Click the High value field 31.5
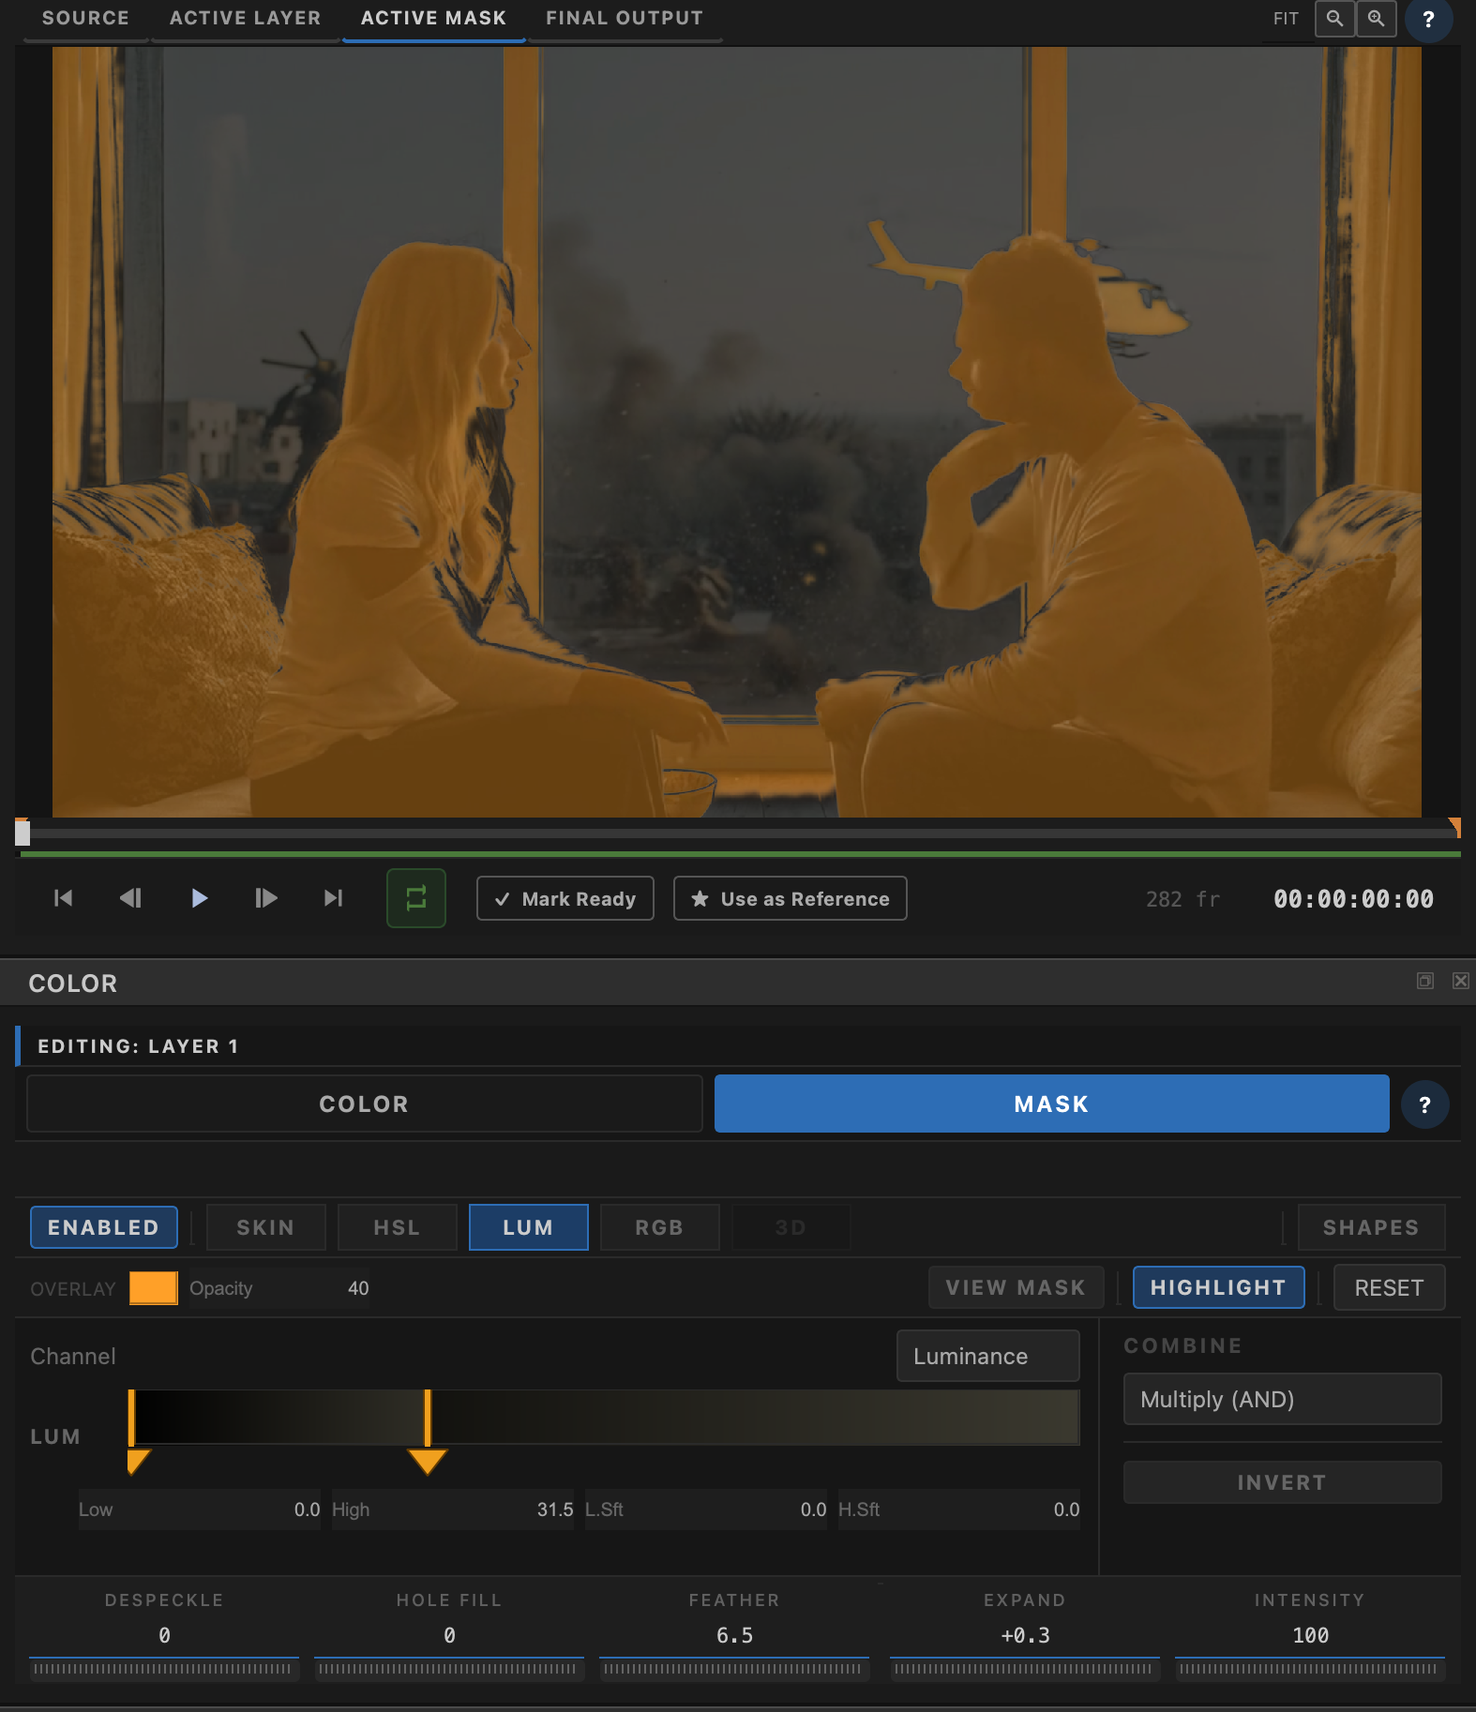 453,1509
